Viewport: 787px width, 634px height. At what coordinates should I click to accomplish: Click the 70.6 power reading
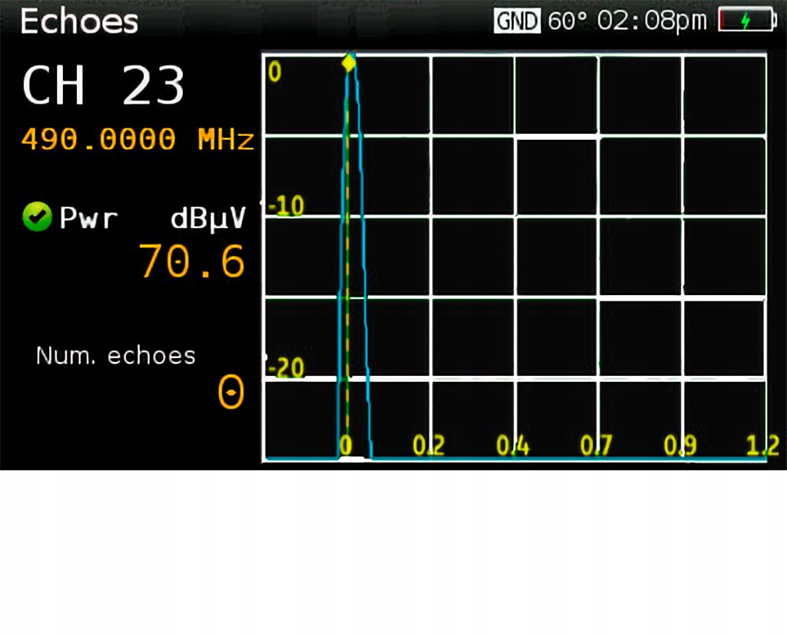[x=191, y=261]
